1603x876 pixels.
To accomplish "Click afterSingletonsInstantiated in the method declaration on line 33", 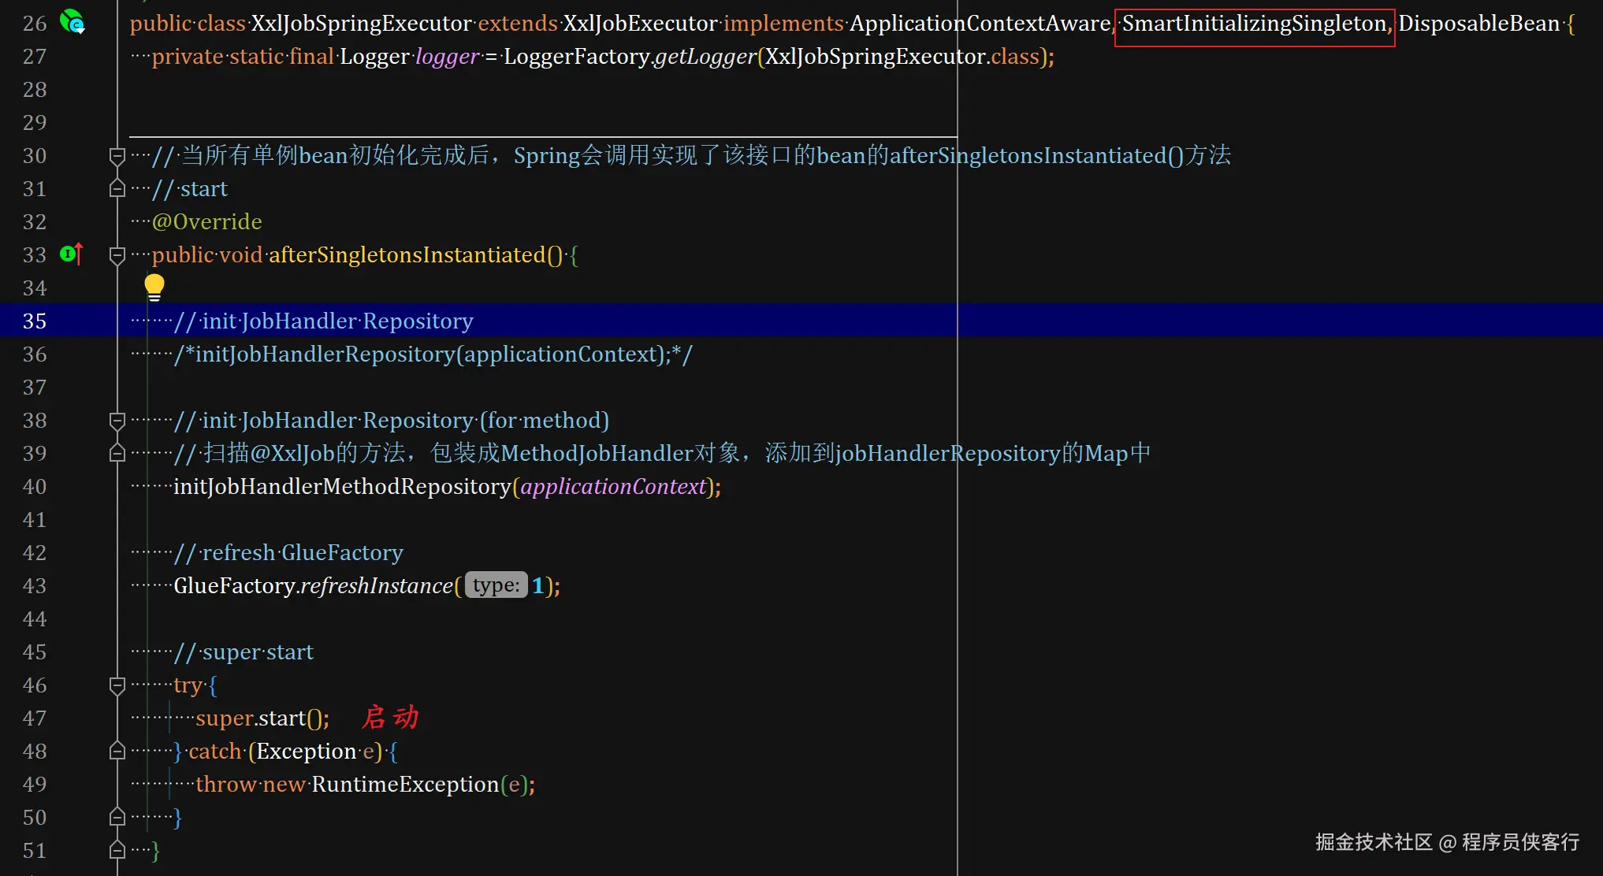I will pyautogui.click(x=407, y=255).
